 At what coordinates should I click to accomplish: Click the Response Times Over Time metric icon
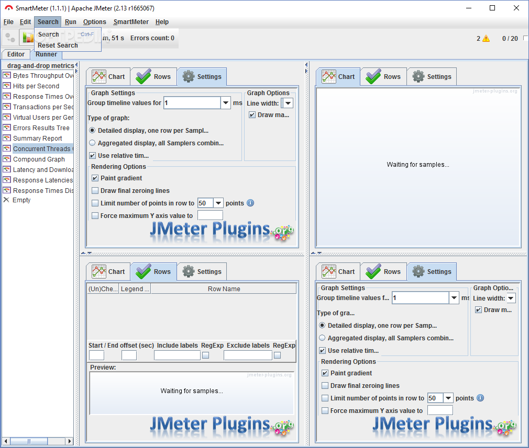click(7, 96)
